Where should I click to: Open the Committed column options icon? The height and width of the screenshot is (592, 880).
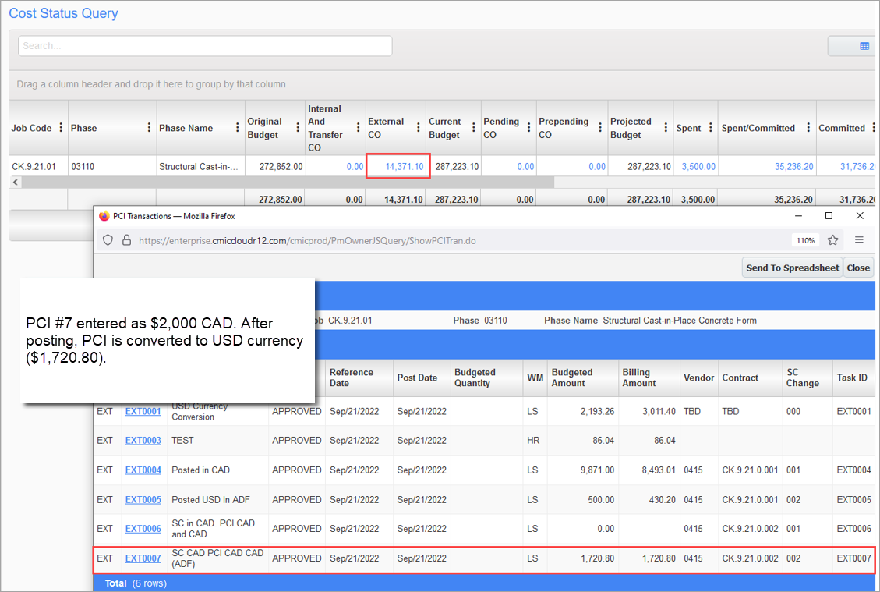(x=872, y=128)
